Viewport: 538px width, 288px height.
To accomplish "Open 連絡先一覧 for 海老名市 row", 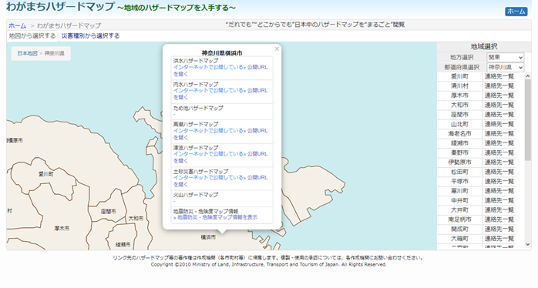I will point(499,134).
